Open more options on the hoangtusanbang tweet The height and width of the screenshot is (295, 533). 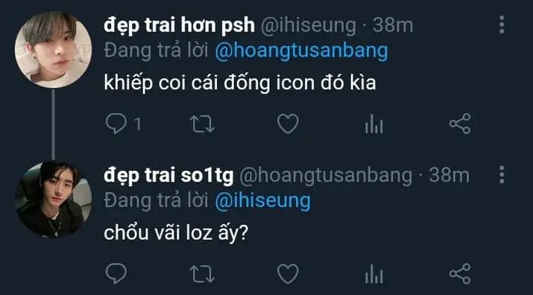click(502, 174)
